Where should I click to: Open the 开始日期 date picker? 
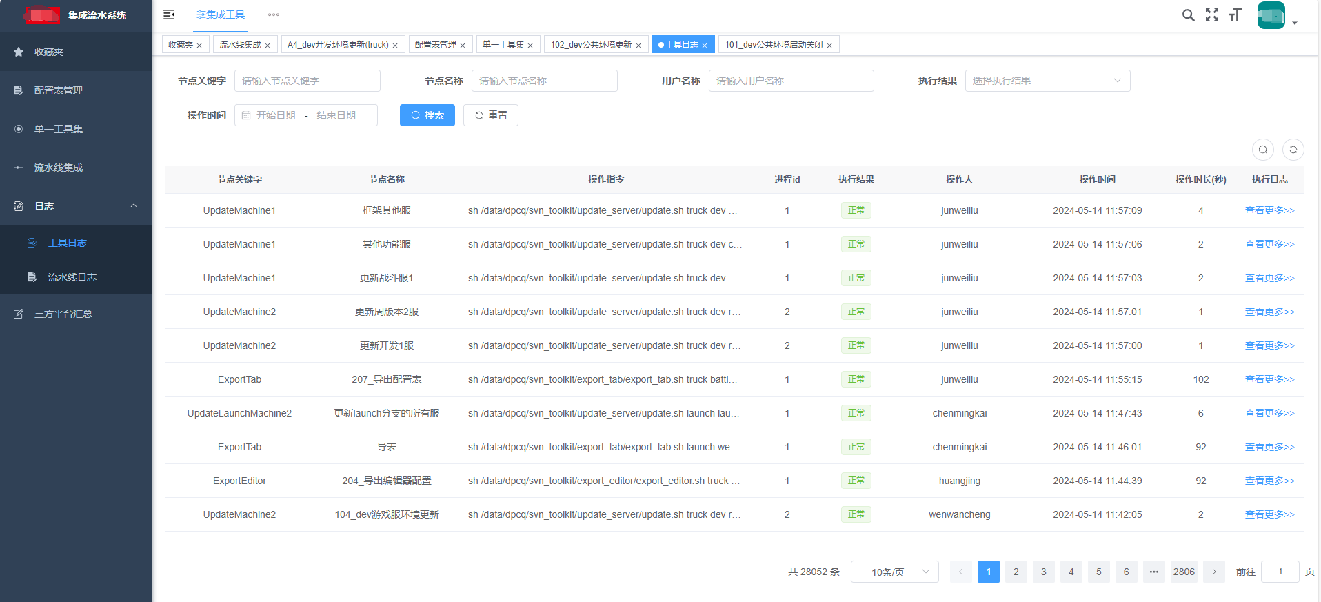(x=276, y=115)
